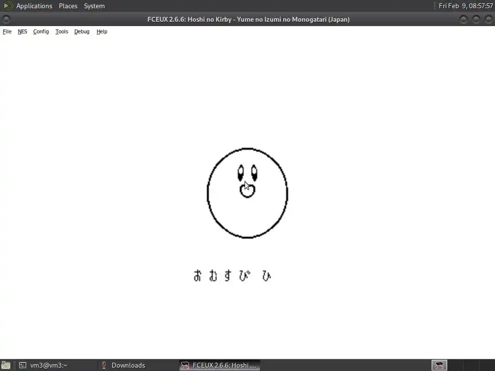Open the Debug menu
Screen dimensions: 495x371
[82, 31]
